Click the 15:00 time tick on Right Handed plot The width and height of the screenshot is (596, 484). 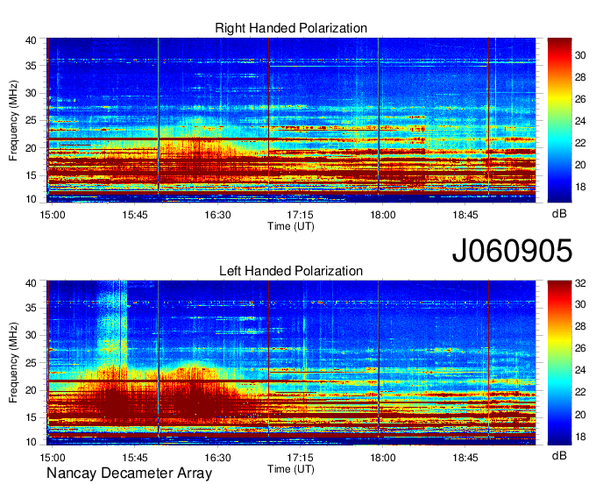[53, 215]
